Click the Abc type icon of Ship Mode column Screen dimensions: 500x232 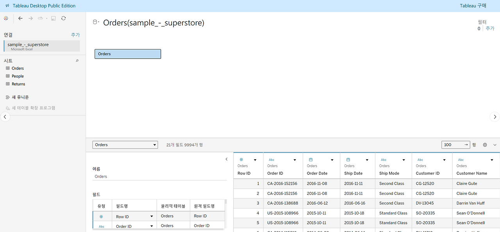(384, 160)
